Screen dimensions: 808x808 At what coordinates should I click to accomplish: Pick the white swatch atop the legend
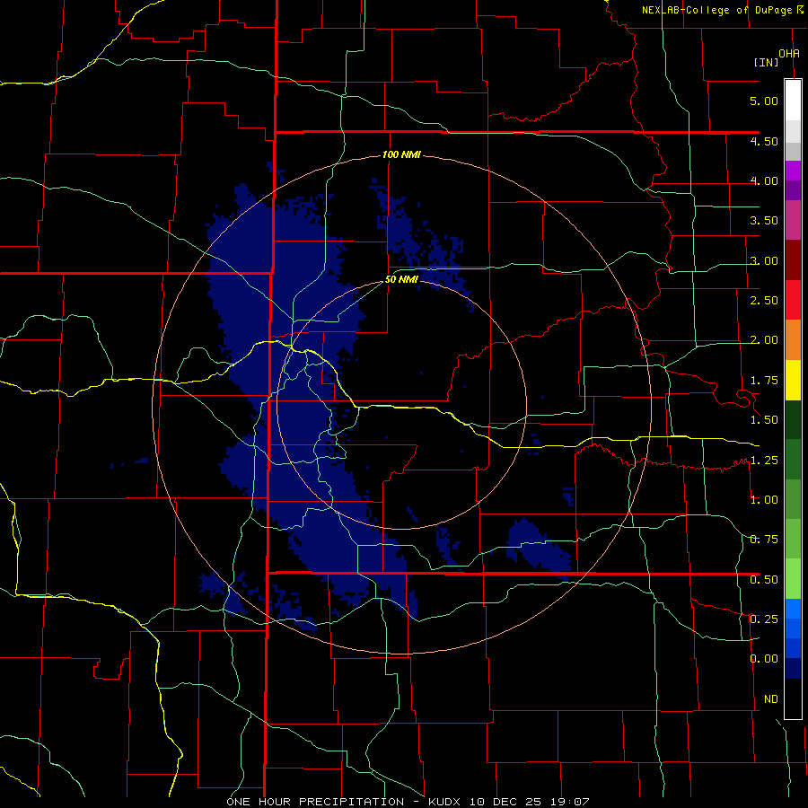click(x=793, y=101)
